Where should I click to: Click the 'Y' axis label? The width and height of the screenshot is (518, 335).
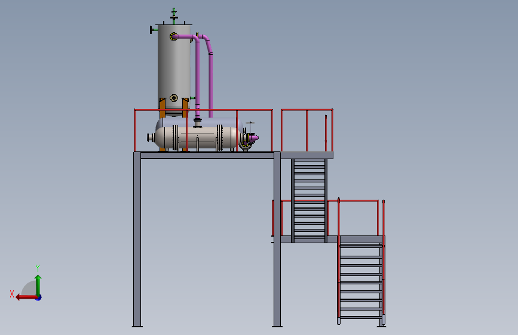tap(38, 268)
